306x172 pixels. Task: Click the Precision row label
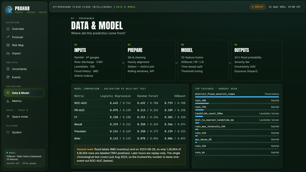click(x=80, y=131)
